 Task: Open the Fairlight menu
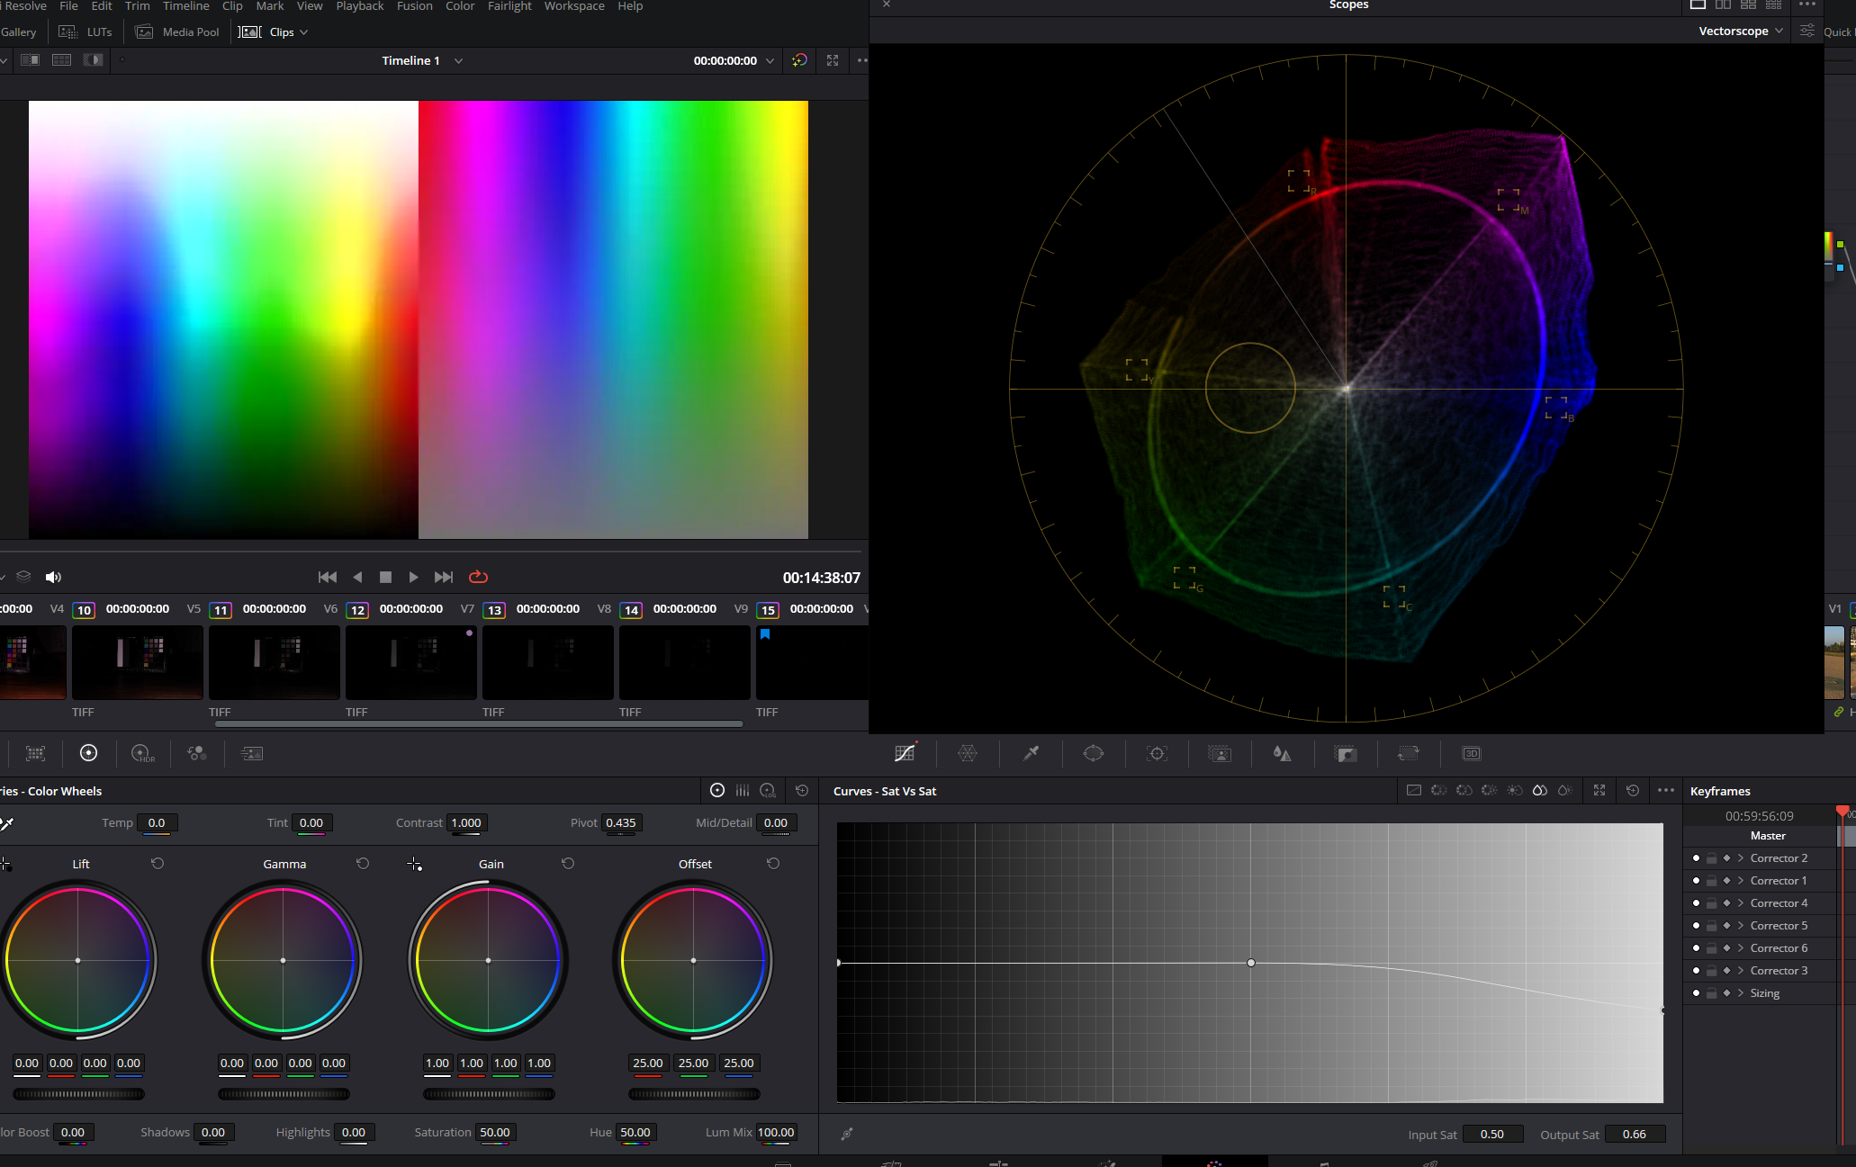pos(509,6)
